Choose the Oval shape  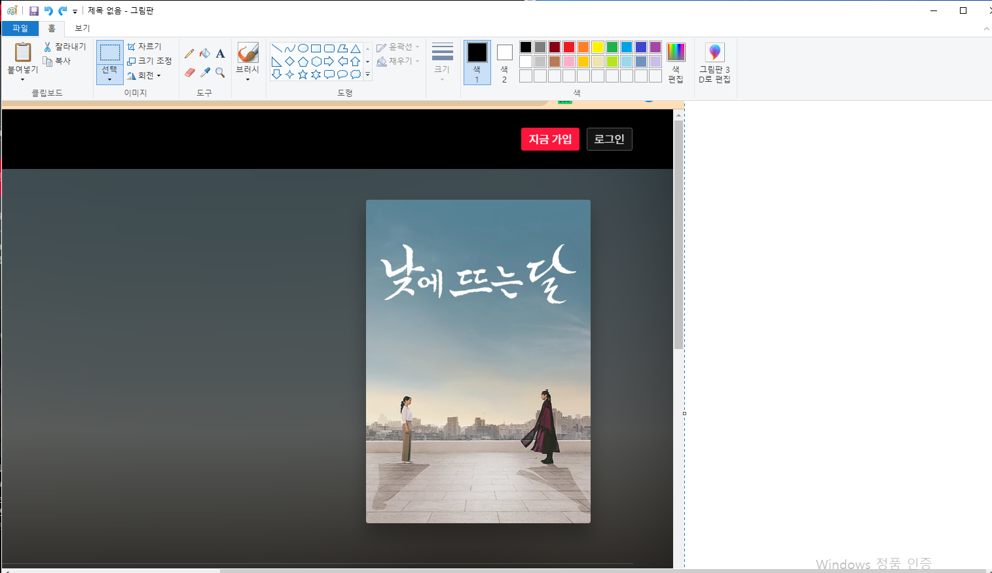(303, 48)
